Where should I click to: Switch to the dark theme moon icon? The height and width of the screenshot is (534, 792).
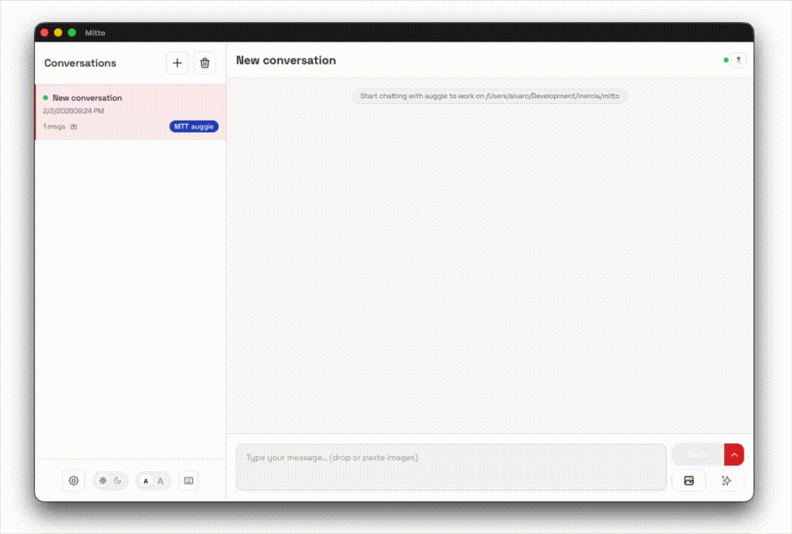click(x=117, y=481)
